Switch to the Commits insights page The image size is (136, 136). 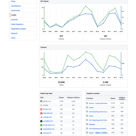[x=14, y=20]
